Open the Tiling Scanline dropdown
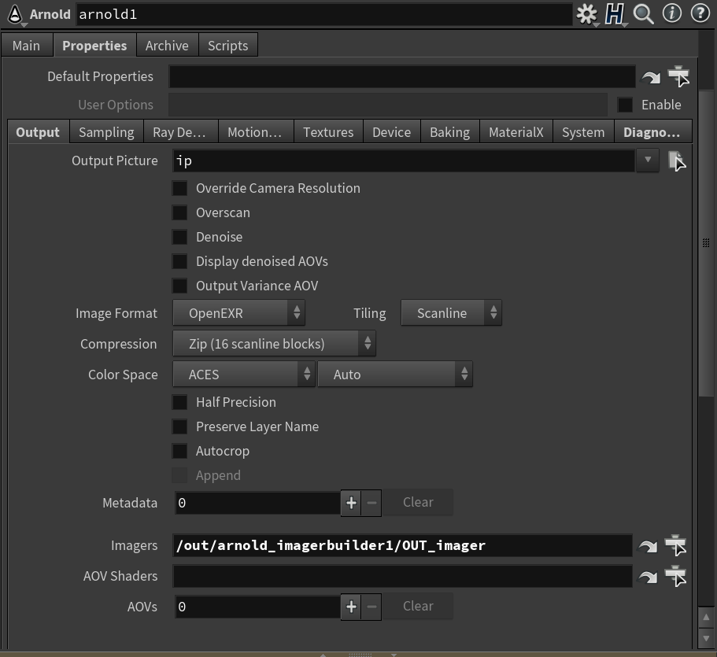The width and height of the screenshot is (717, 657). [x=451, y=313]
